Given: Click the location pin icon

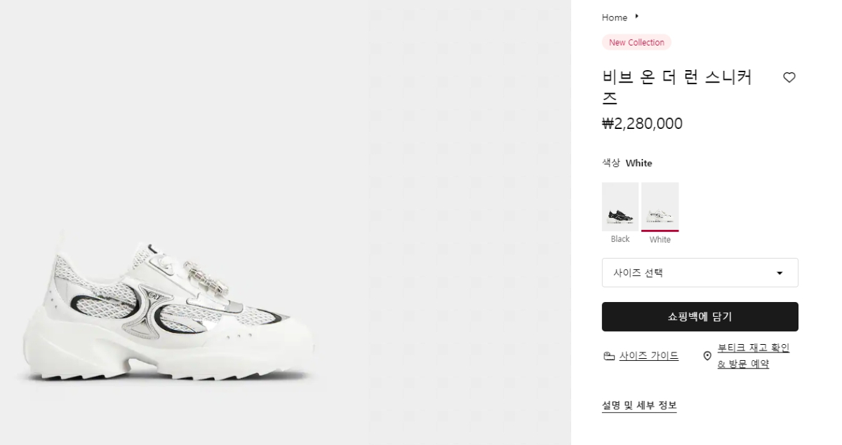Looking at the screenshot, I should pyautogui.click(x=707, y=356).
